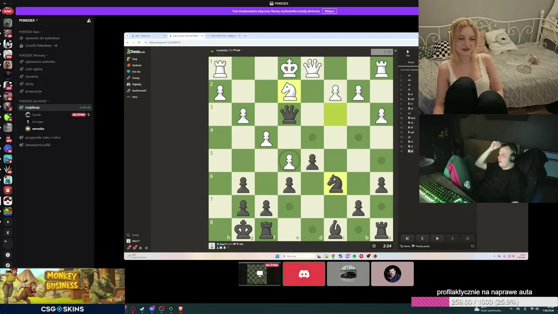Offer a draw with the Remis button
This screenshot has height=314, width=558.
tap(406, 246)
